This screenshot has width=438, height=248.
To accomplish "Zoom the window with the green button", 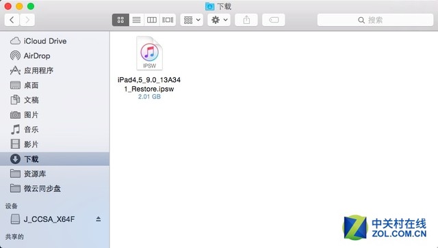I will click(31, 6).
